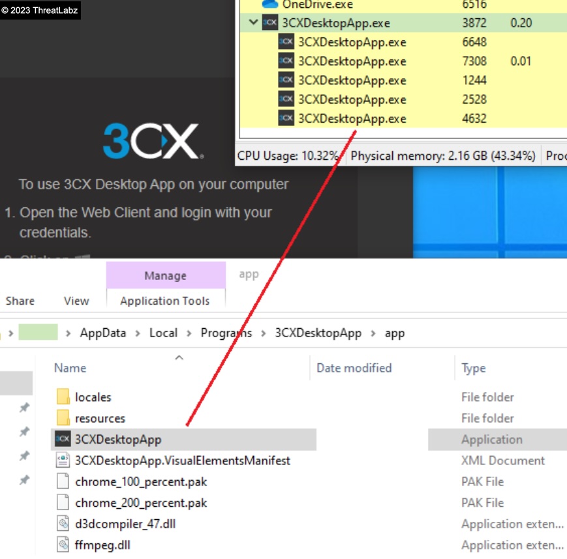Select the chrome_100_percent.pak file icon

pyautogui.click(x=63, y=481)
